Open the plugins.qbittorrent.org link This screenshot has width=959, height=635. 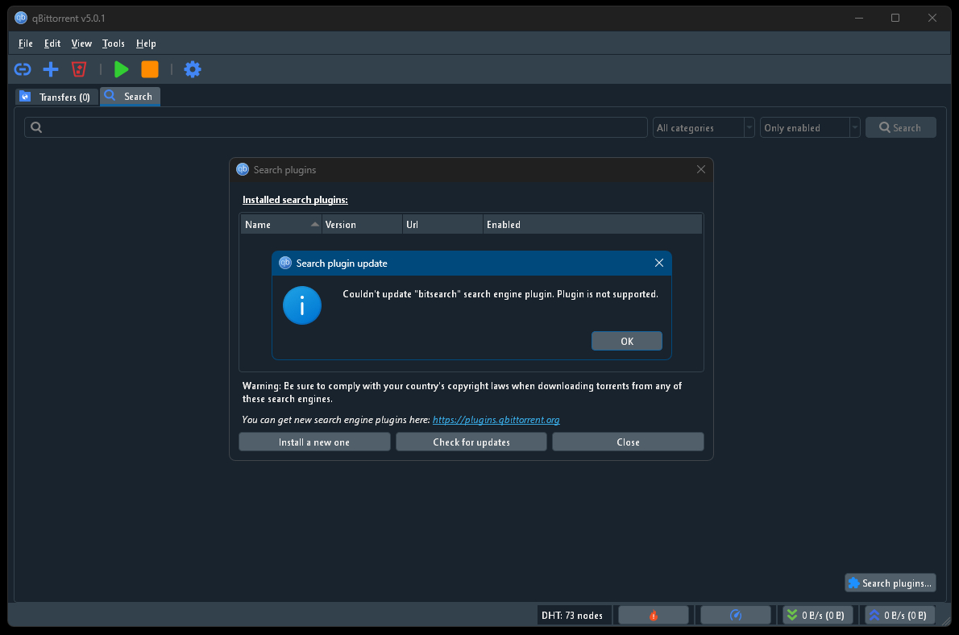(x=496, y=420)
